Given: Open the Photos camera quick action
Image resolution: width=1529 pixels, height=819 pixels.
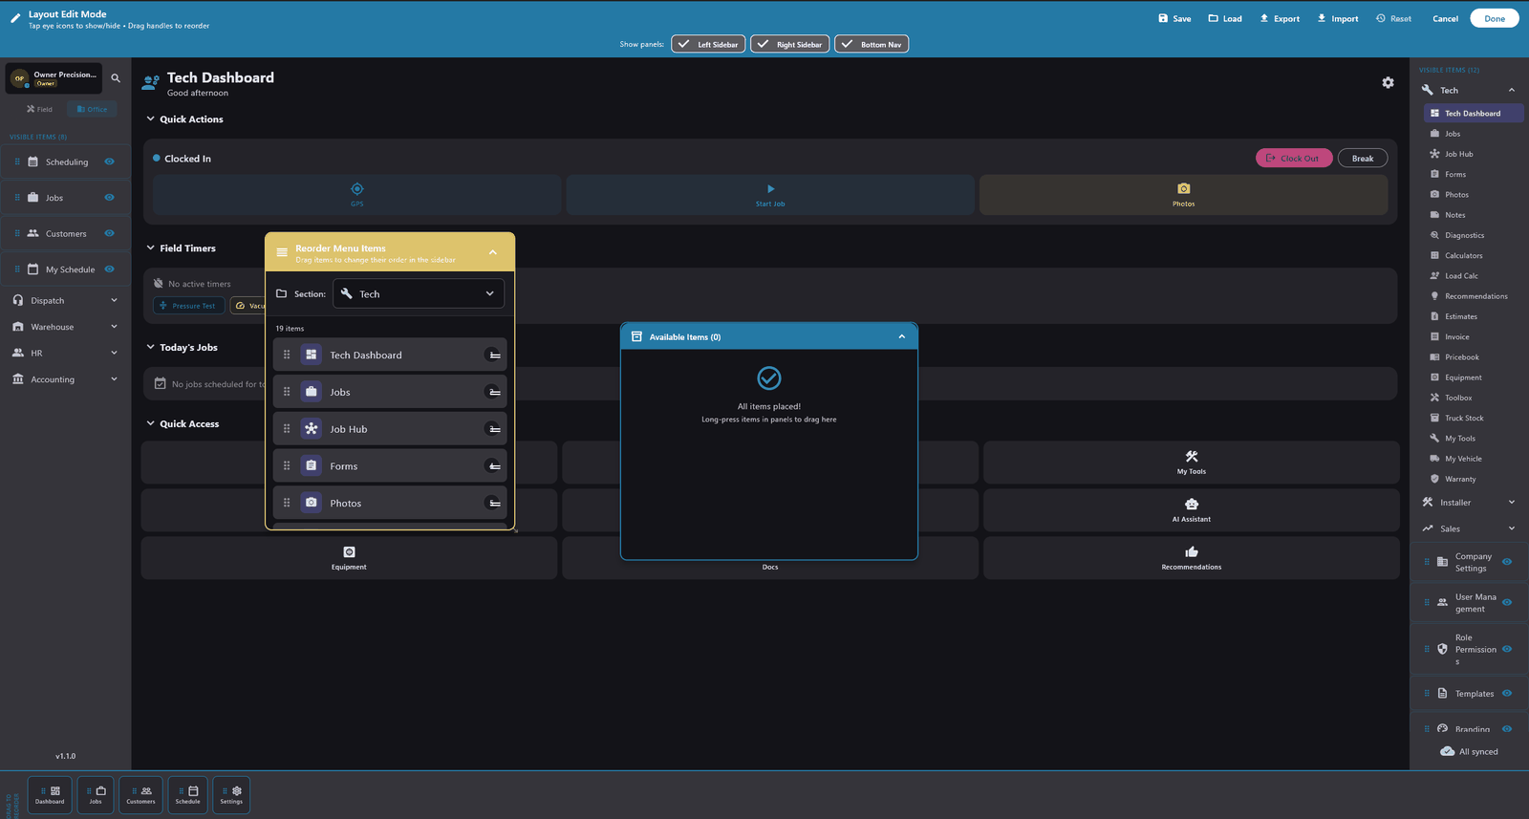Looking at the screenshot, I should tap(1183, 189).
